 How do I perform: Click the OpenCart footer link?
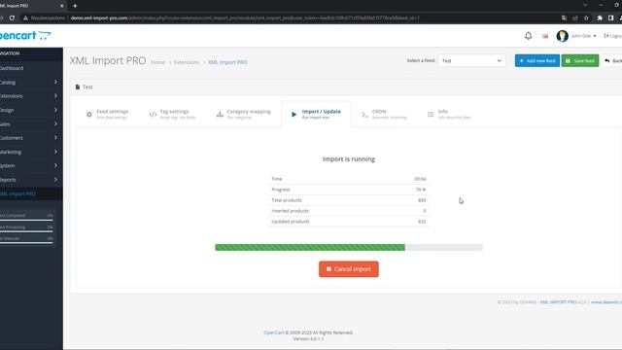274,332
